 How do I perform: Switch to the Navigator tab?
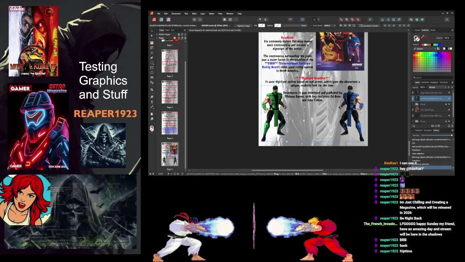[428, 130]
